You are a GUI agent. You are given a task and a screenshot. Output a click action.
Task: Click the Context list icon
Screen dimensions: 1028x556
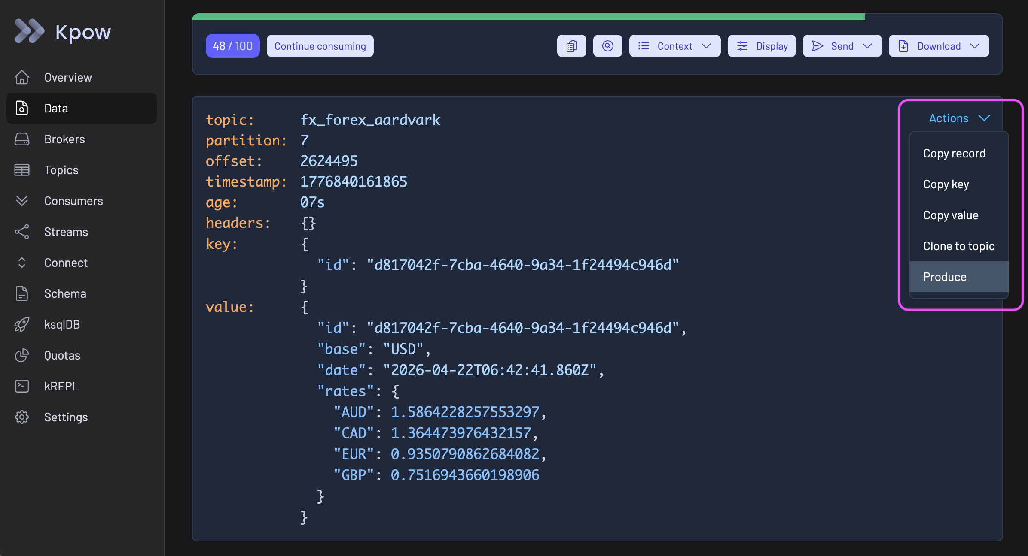point(644,46)
